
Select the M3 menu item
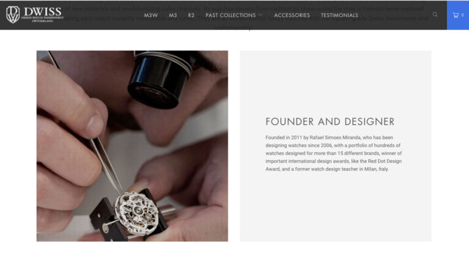(173, 15)
